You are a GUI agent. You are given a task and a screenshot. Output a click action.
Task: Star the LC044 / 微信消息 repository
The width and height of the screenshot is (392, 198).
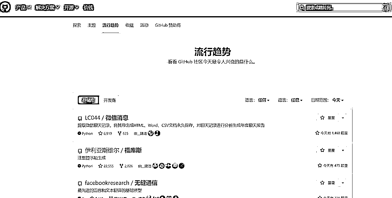pos(327,118)
